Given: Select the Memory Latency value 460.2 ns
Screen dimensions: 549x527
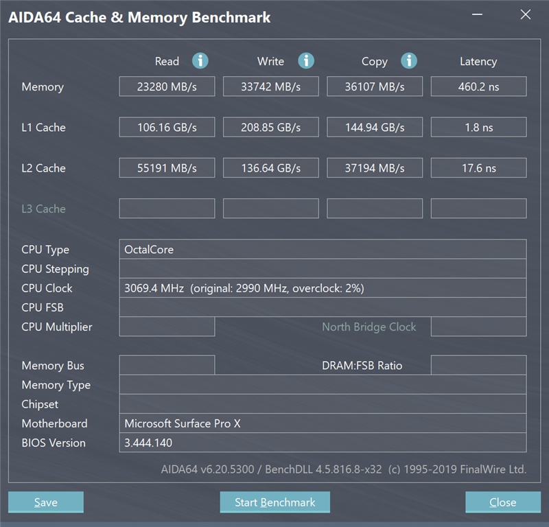Looking at the screenshot, I should pyautogui.click(x=478, y=86).
